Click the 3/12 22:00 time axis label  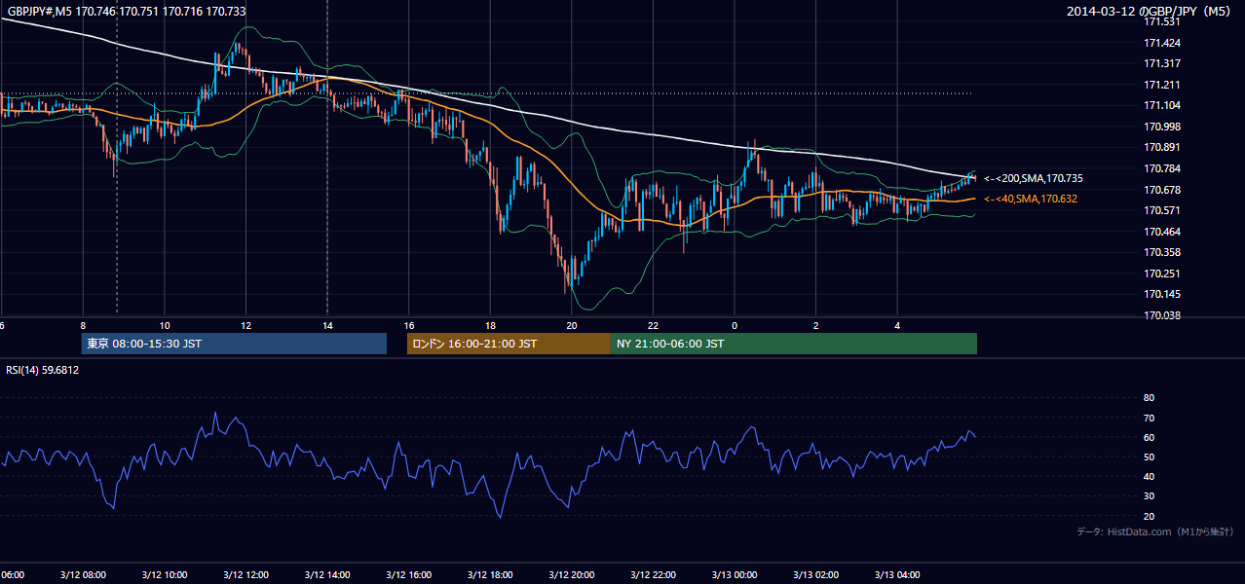coord(654,574)
